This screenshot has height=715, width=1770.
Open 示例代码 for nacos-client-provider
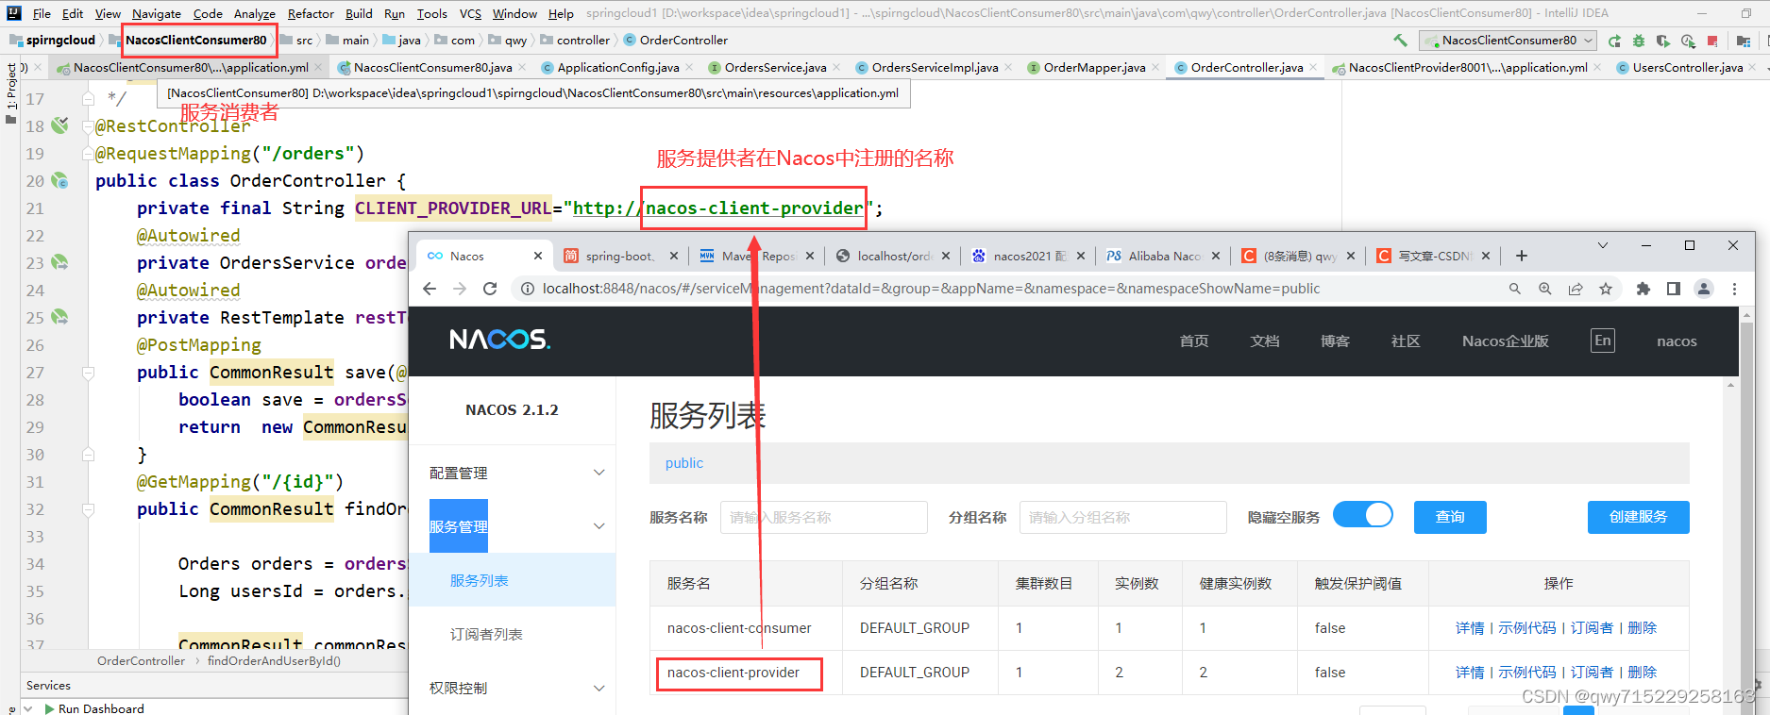point(1526,673)
